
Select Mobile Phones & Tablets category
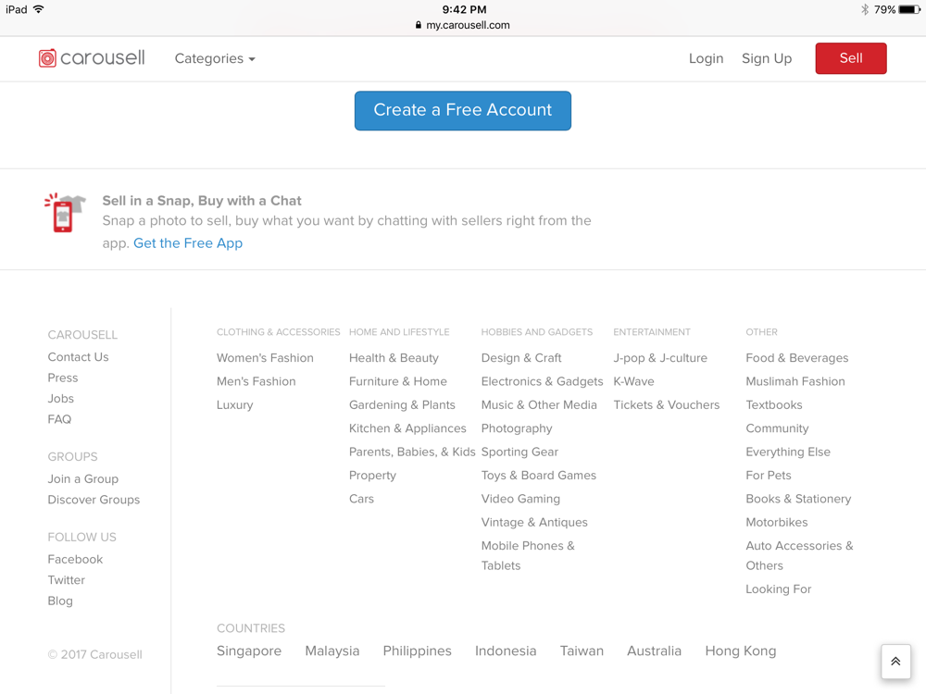coord(528,555)
